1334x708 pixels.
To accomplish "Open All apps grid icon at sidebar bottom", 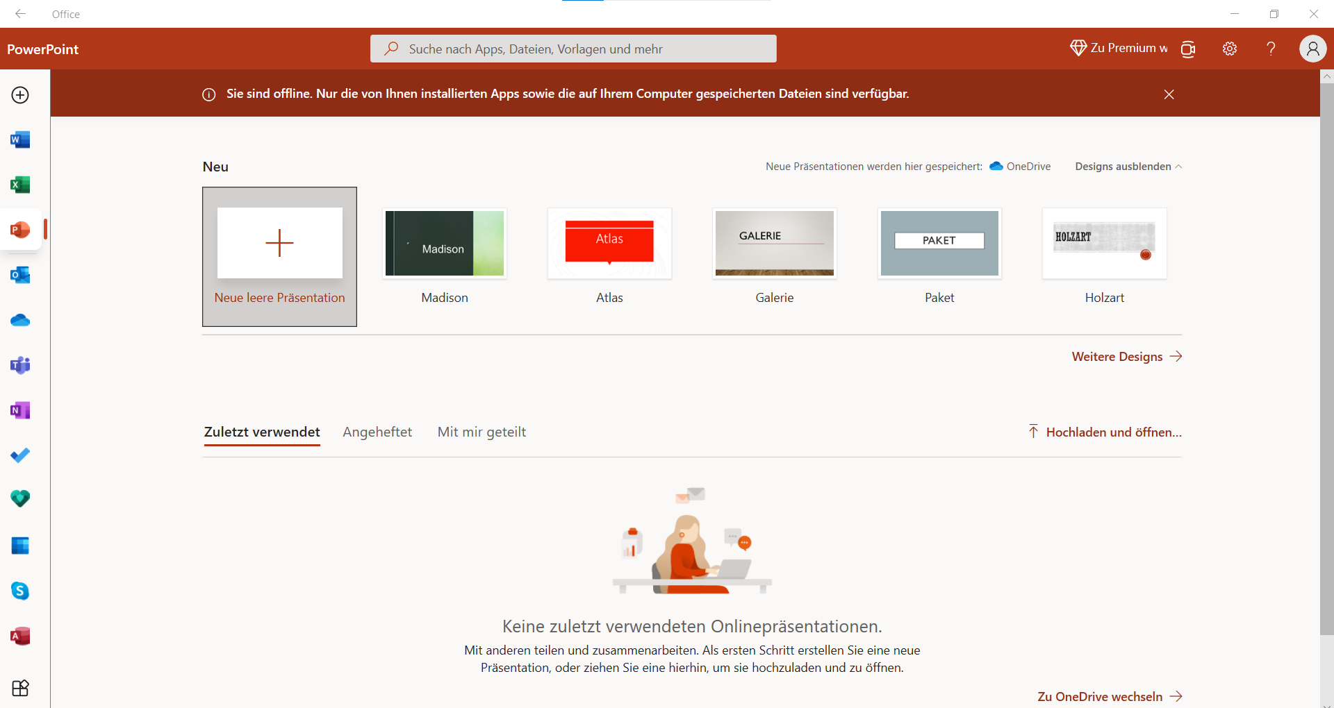I will (20, 688).
